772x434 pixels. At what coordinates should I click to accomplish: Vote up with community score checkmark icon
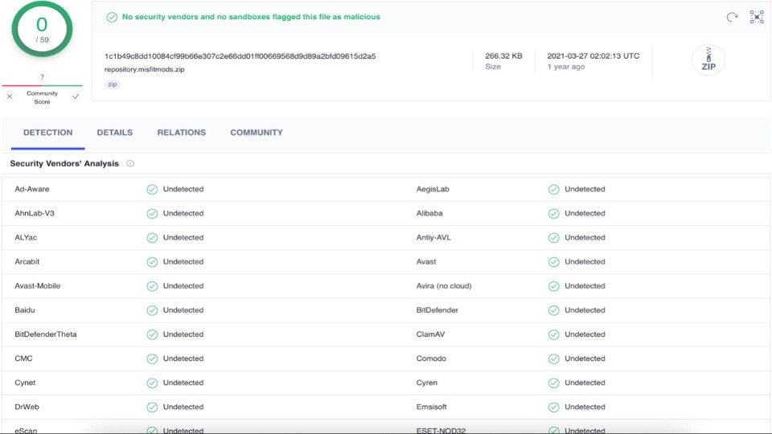76,96
